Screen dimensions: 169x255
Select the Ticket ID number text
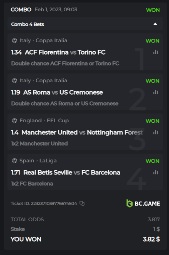tap(54, 203)
